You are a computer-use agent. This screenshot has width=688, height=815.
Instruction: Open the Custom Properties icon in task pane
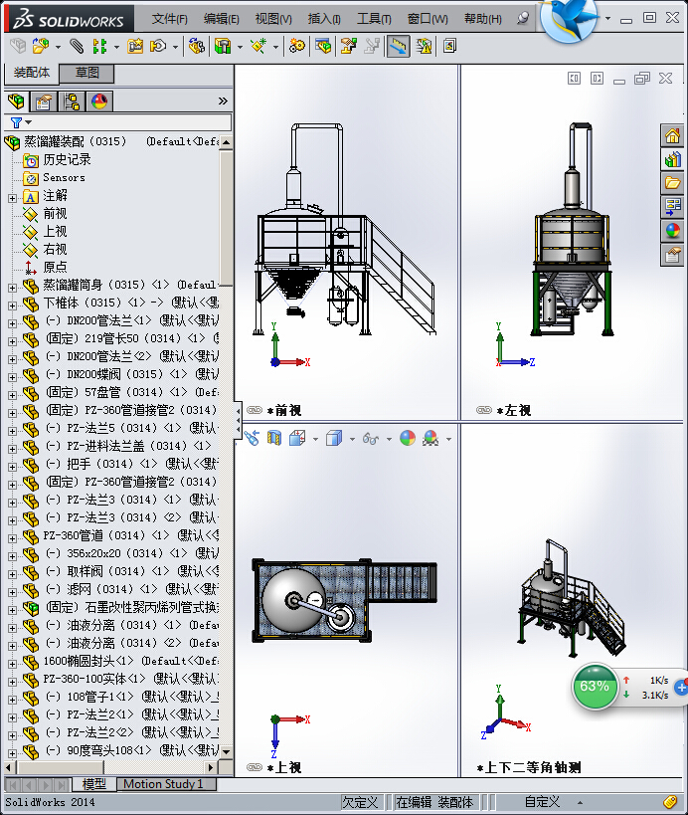[672, 255]
